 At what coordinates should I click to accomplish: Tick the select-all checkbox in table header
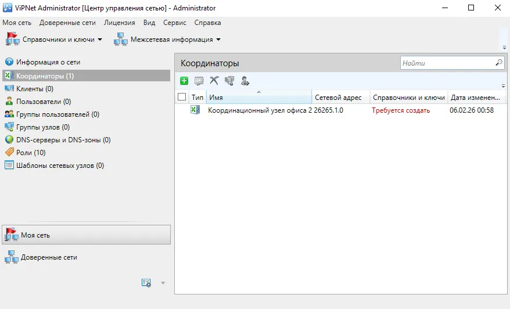pyautogui.click(x=182, y=97)
